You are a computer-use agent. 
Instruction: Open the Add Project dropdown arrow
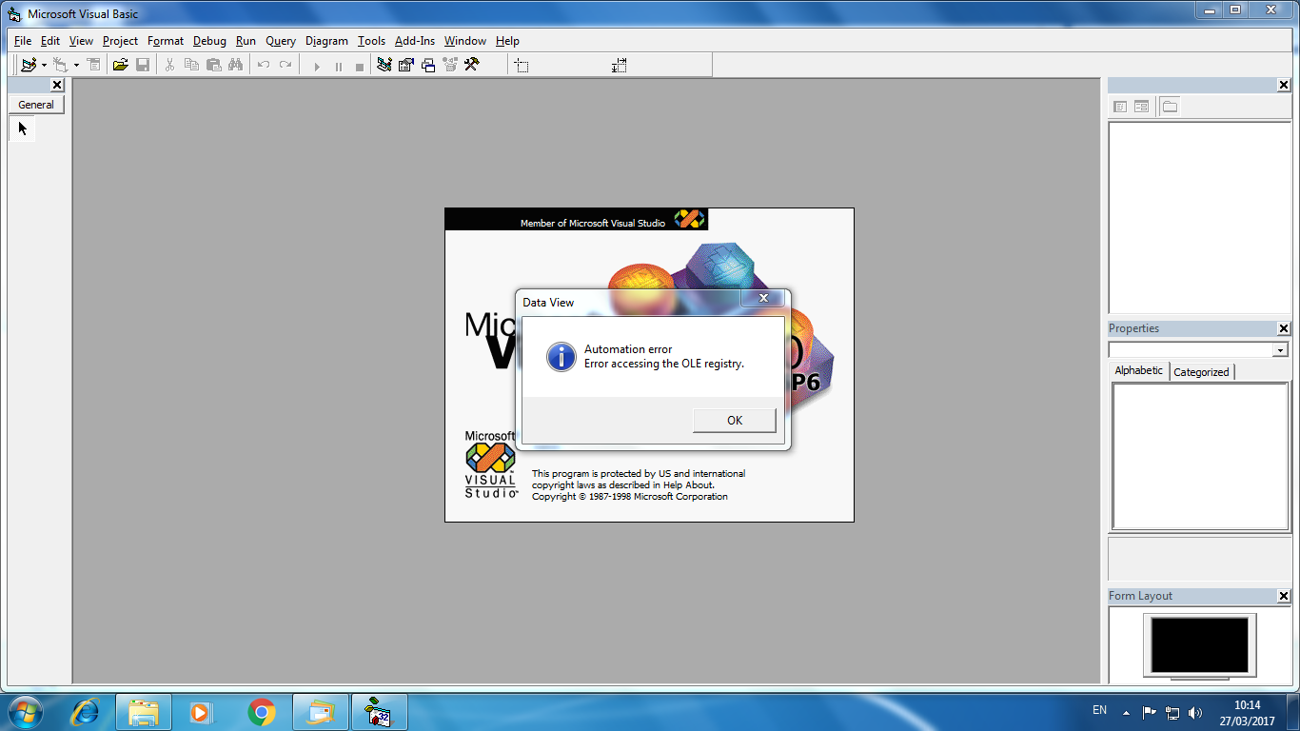(44, 66)
